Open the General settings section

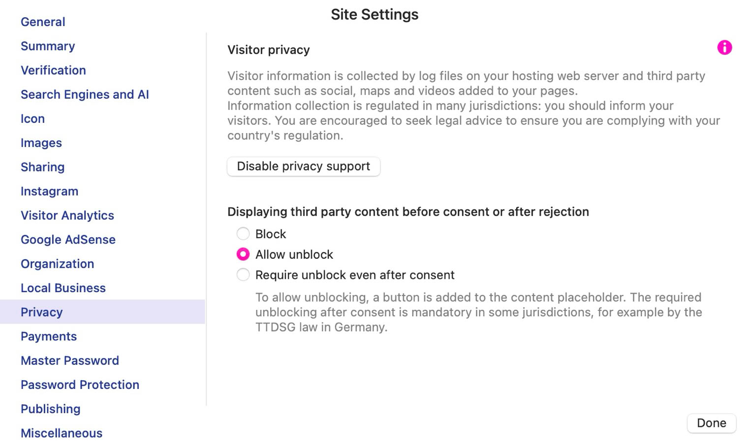[43, 22]
